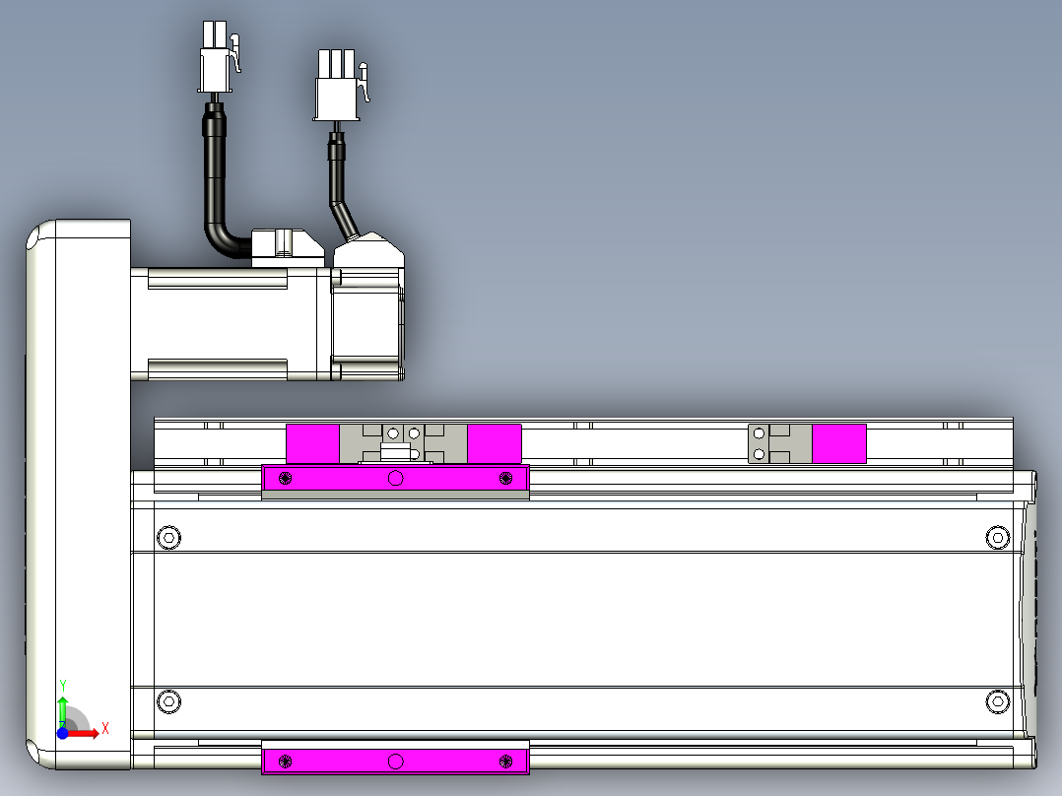Viewport: 1062px width, 796px height.
Task: Click the blue Z axis dot of the triad
Action: tap(62, 734)
